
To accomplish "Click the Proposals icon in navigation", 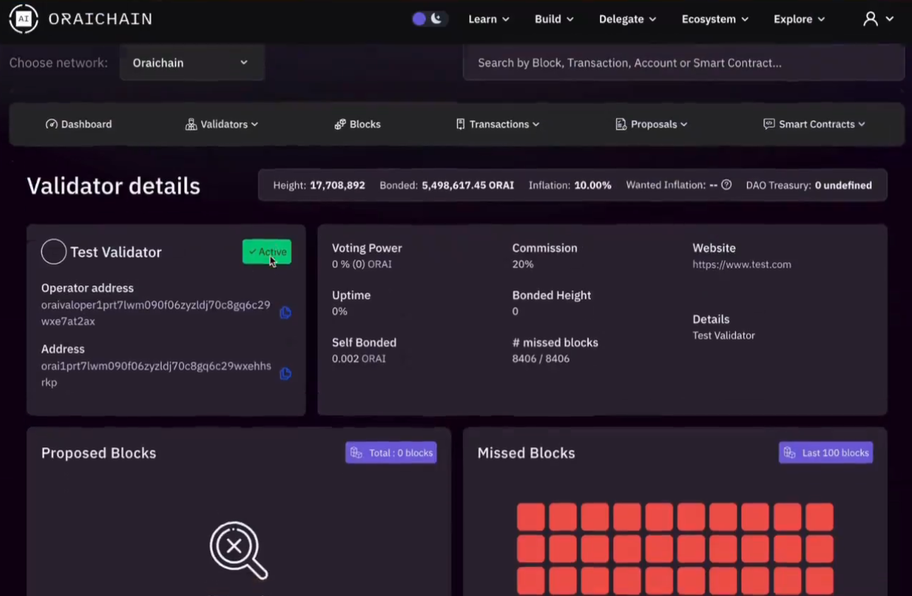I will pos(620,124).
